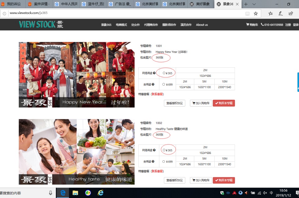Open 电商模式 in the navigation menu

pyautogui.click(x=121, y=25)
